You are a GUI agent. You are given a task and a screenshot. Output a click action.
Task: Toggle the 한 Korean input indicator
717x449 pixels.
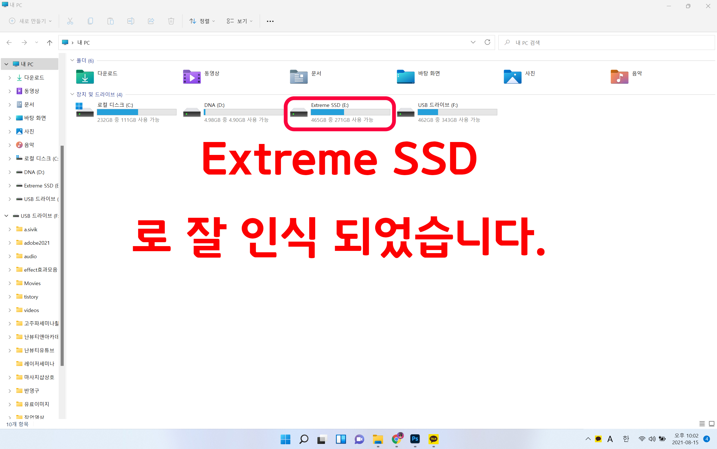626,439
